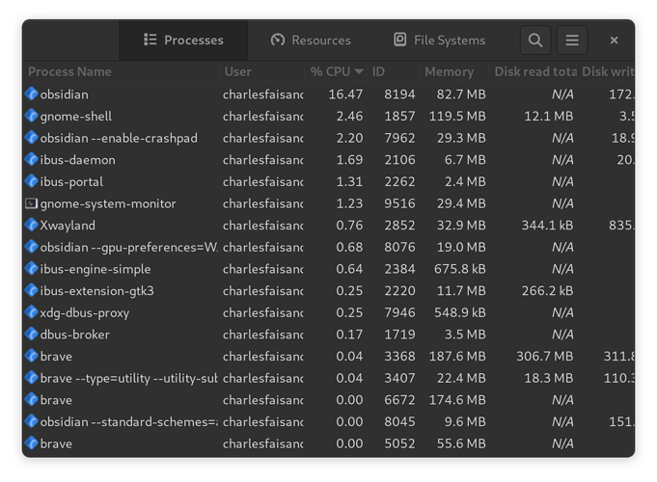Screen dimensions: 657x482
Task: Click the ibus-portal process icon
Action: click(x=32, y=181)
